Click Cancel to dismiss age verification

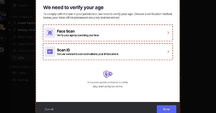[49, 109]
